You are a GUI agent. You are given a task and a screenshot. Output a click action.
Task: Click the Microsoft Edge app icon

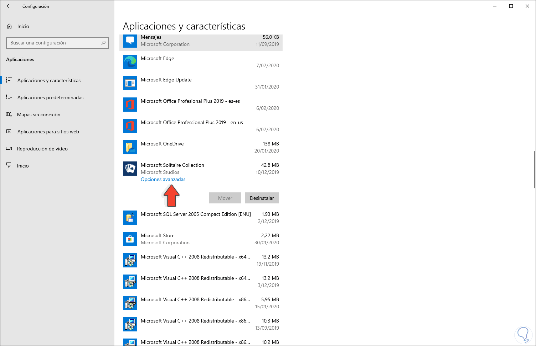(130, 62)
